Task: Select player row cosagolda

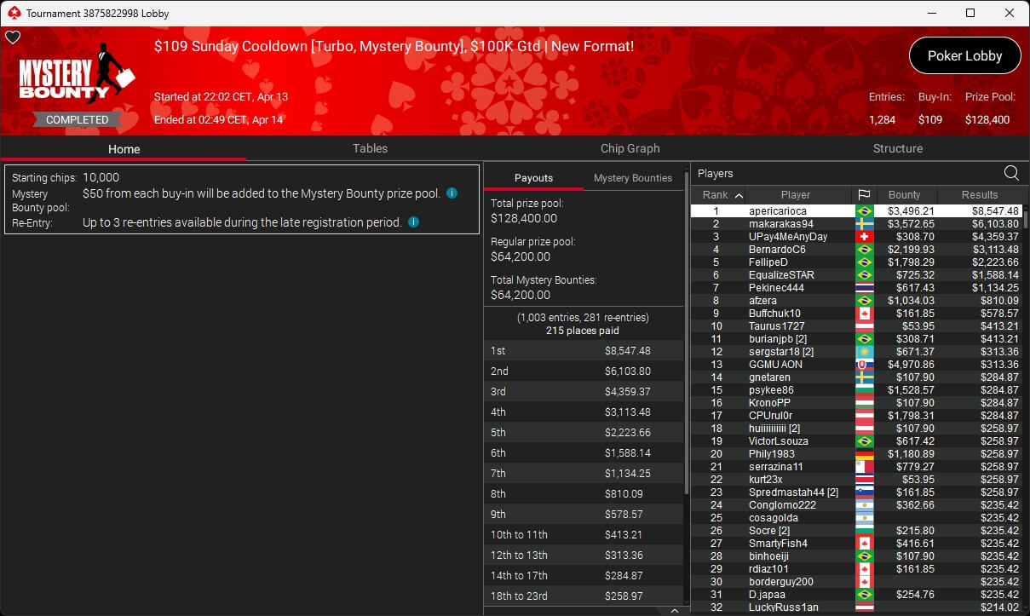Action: [856, 518]
